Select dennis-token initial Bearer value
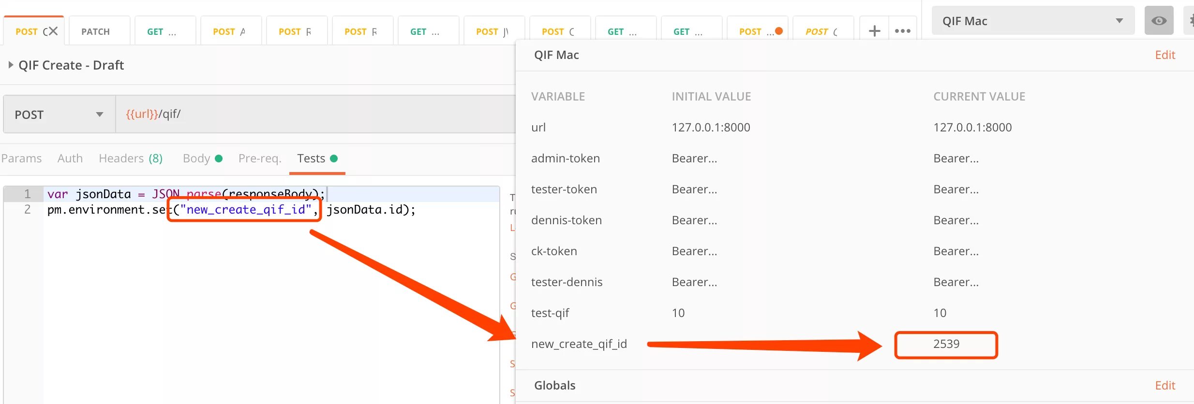1194x404 pixels. point(694,220)
